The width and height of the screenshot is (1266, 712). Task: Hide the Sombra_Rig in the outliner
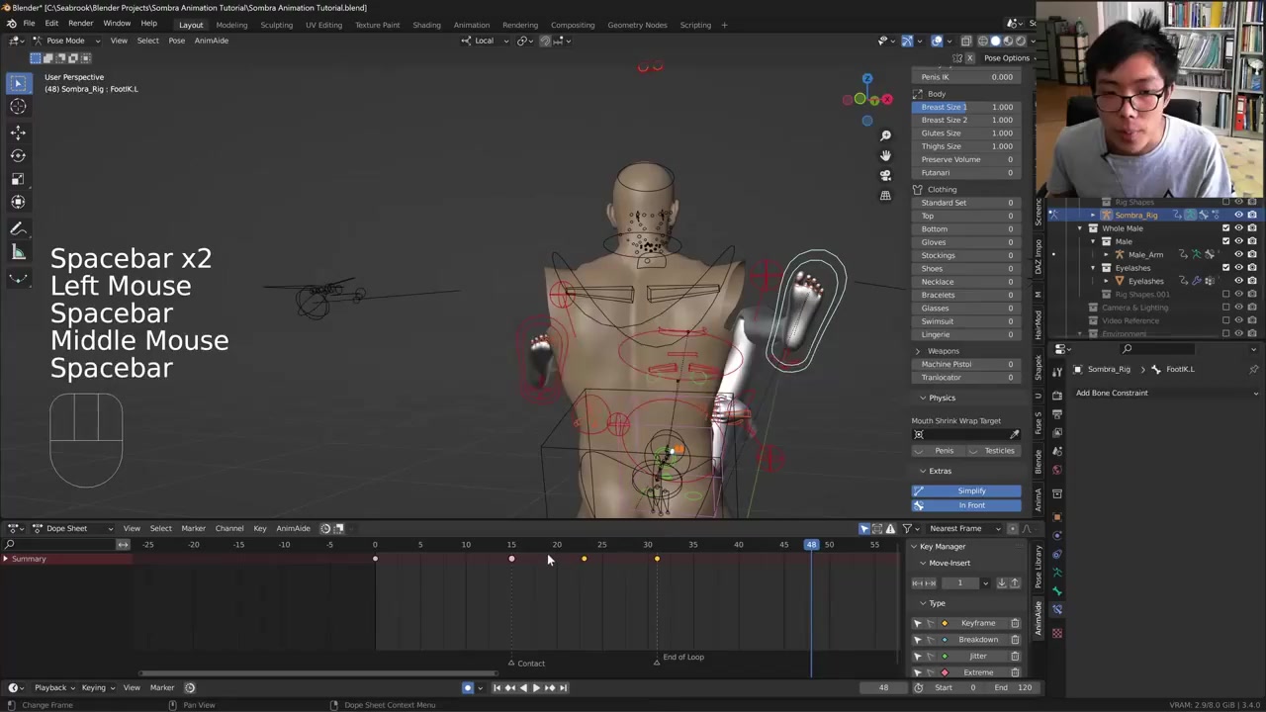(1238, 215)
